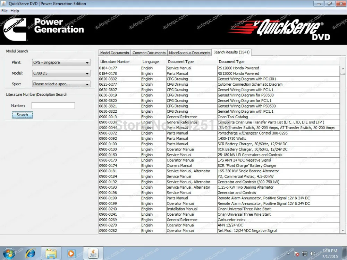Select Generator and Controls (300-750 kW)

click(x=248, y=182)
